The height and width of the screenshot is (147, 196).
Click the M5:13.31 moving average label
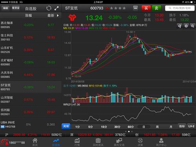69,28
